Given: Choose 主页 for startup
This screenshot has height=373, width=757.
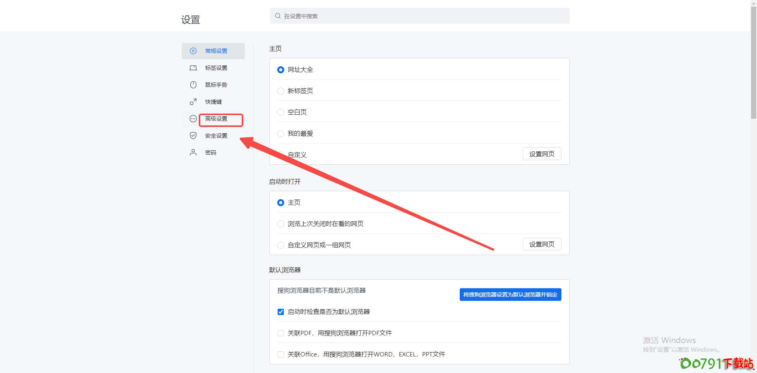Looking at the screenshot, I should tap(281, 203).
